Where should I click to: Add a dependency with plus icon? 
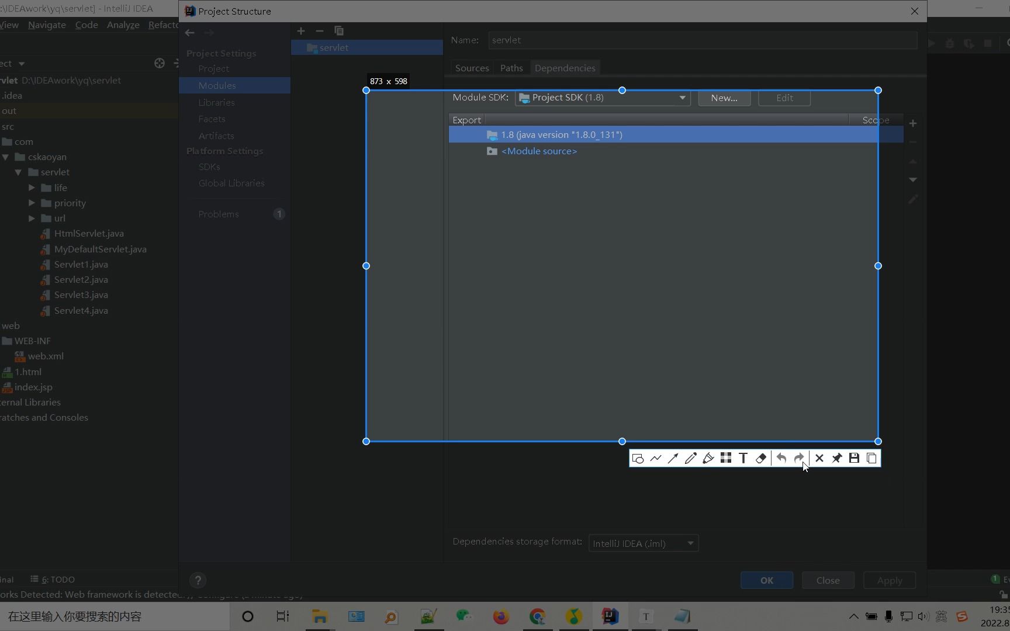pyautogui.click(x=913, y=123)
